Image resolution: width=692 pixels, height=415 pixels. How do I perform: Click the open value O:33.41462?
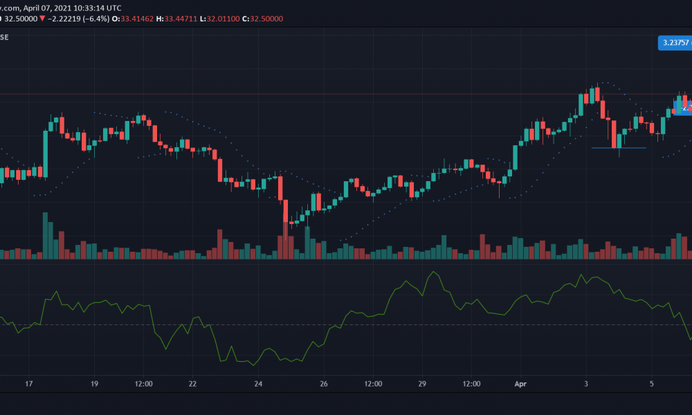coord(132,19)
